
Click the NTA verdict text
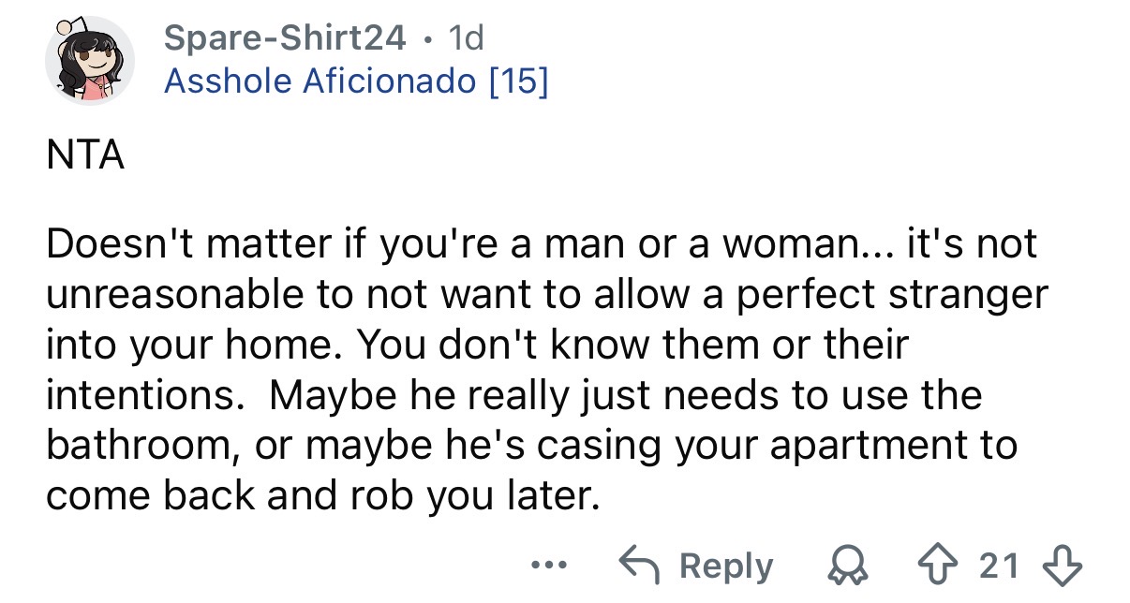85,155
